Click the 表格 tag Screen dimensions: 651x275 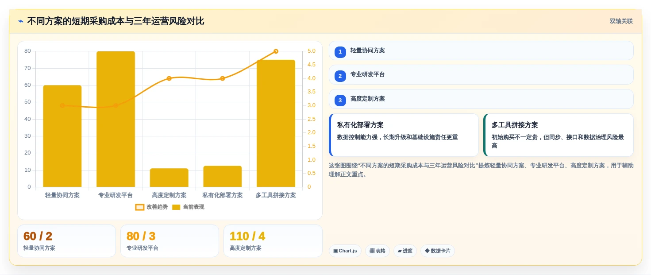pos(377,251)
